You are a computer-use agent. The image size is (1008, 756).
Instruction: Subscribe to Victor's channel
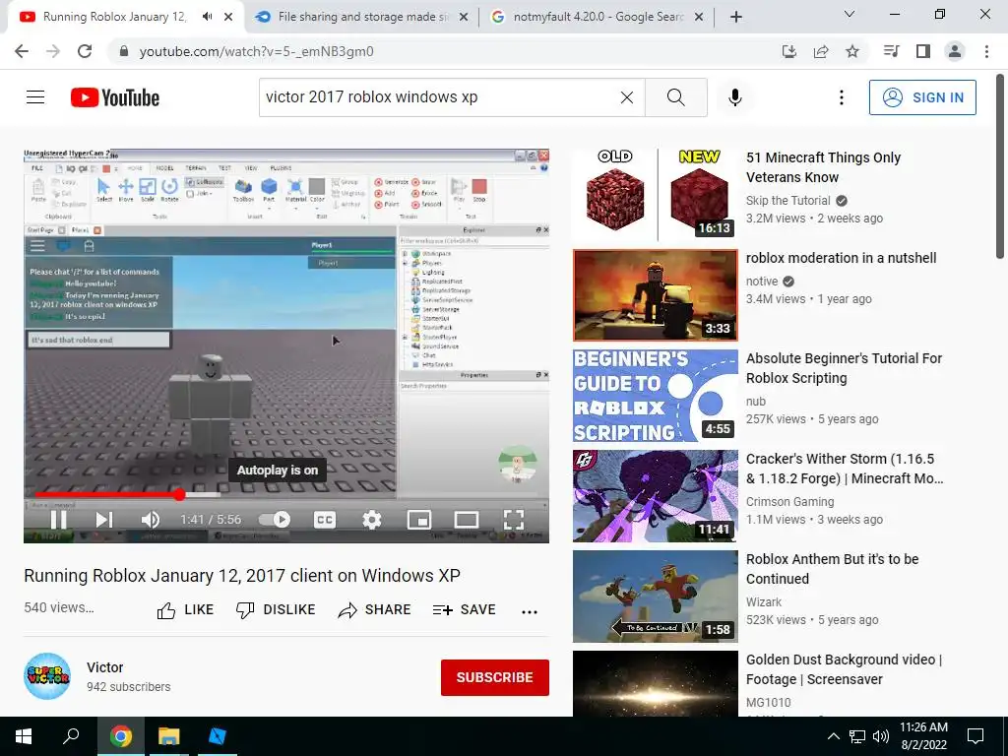click(x=494, y=677)
